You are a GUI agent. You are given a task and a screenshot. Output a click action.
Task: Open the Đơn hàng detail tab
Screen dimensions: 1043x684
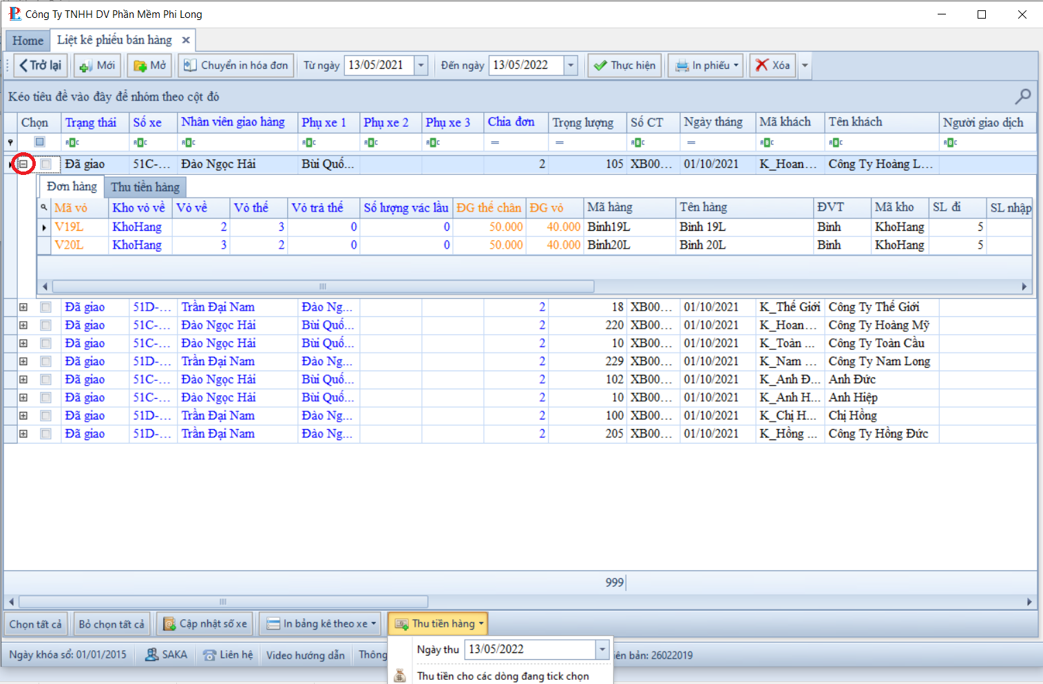point(72,187)
